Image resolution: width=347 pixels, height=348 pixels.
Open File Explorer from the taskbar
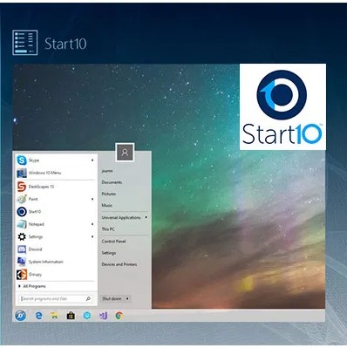click(54, 316)
